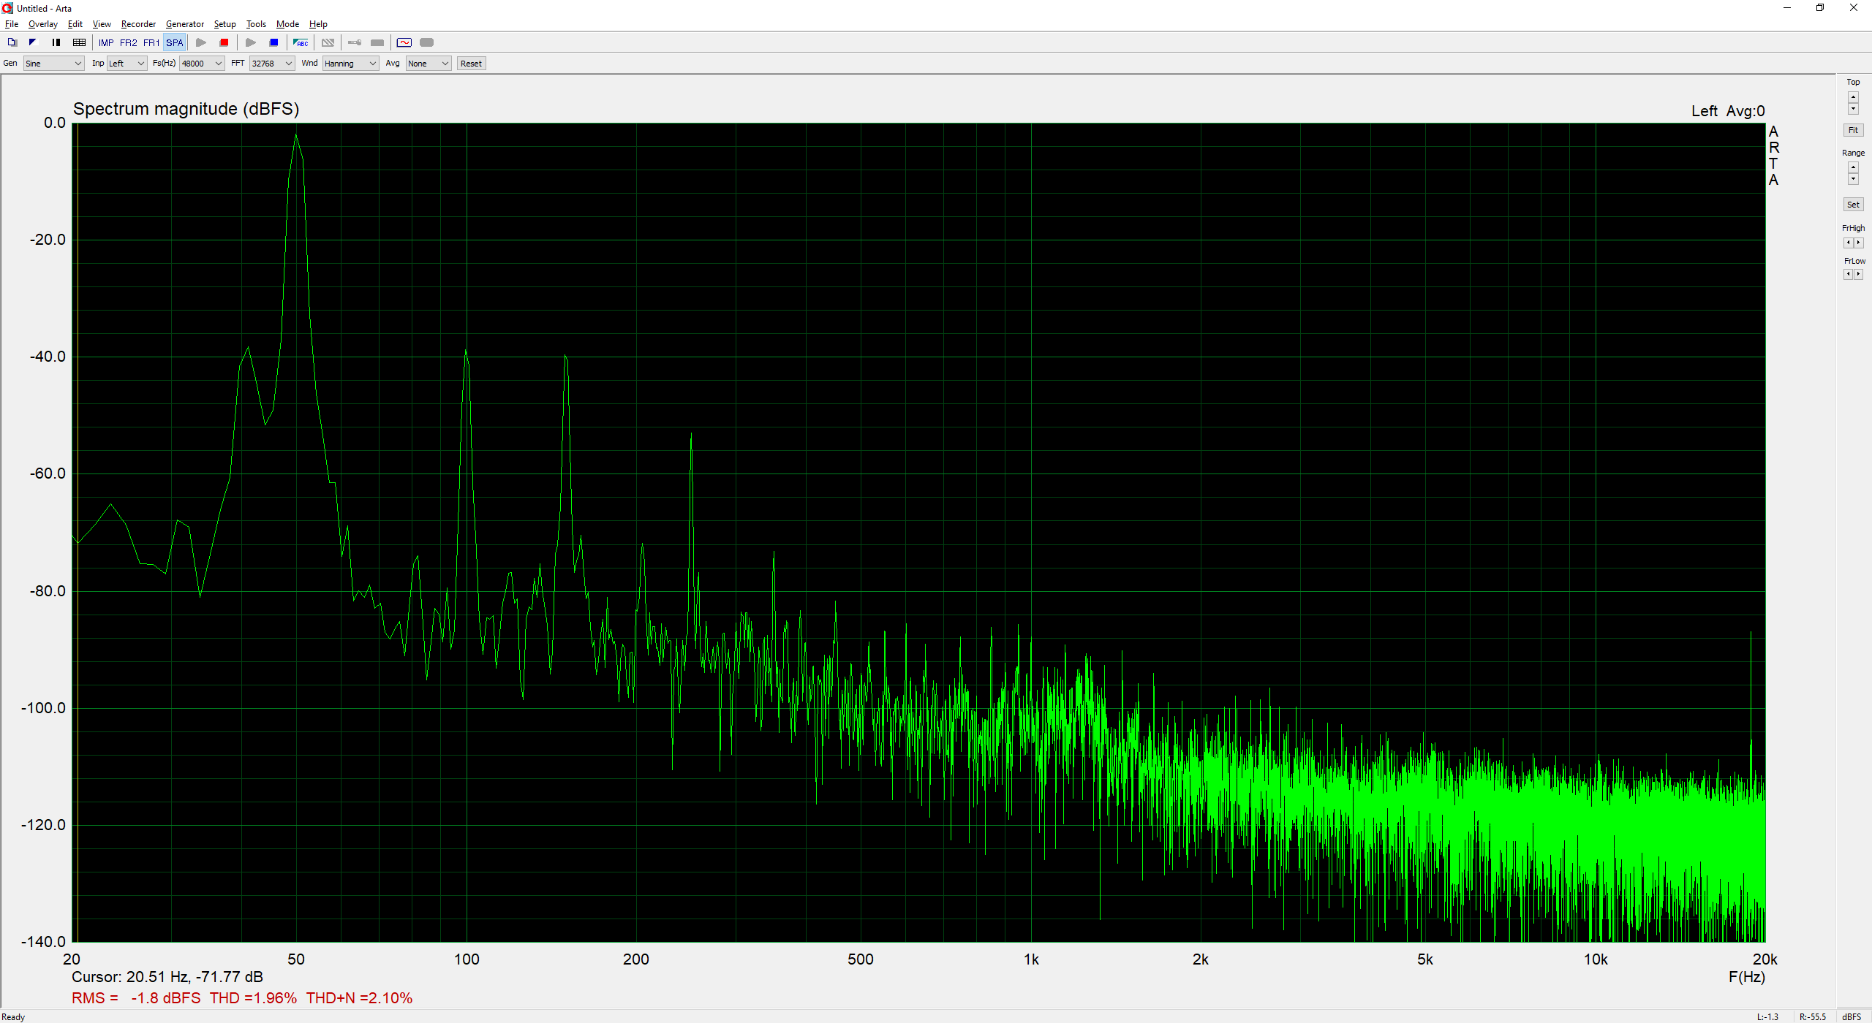Click the Reset button
Screen dimensions: 1872x1023
click(471, 64)
